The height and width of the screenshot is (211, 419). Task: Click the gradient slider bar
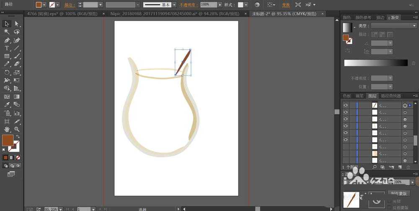(x=375, y=63)
